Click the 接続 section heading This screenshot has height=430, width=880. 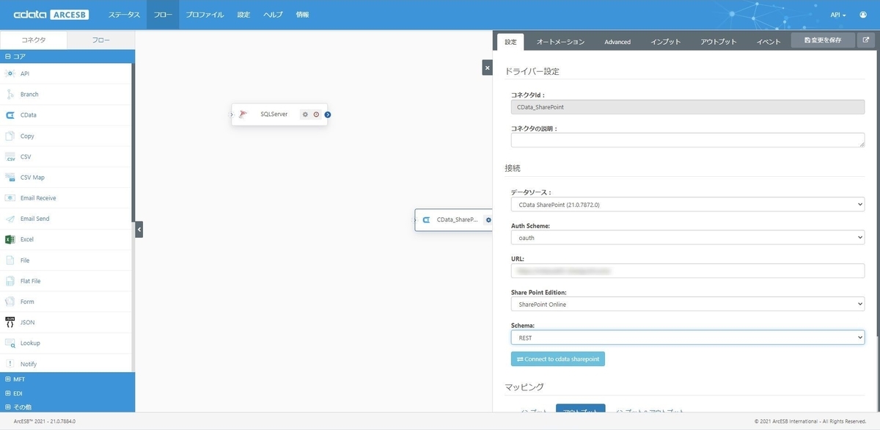tap(513, 168)
